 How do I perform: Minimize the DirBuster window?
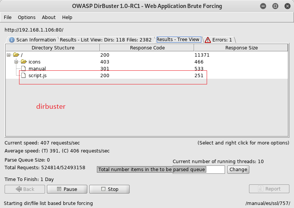(x=263, y=6)
